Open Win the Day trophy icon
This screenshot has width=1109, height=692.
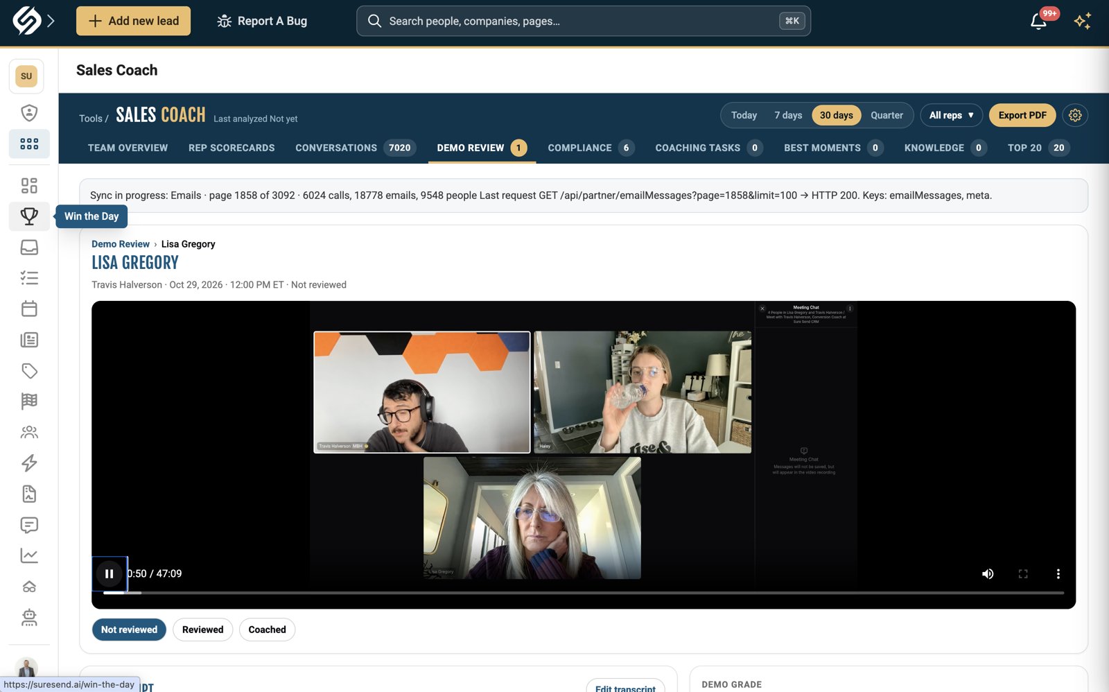(x=29, y=216)
